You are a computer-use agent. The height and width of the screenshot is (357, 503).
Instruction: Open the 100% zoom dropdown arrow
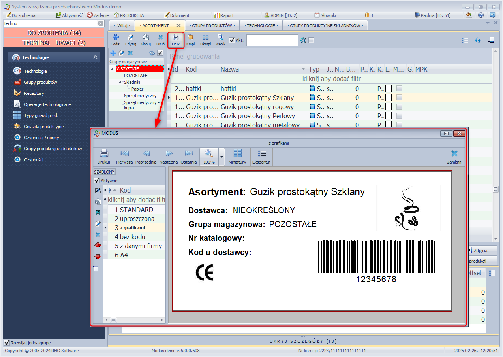point(221,157)
